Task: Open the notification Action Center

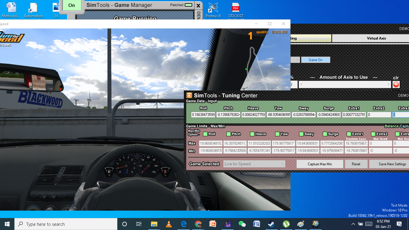Action: point(399,224)
